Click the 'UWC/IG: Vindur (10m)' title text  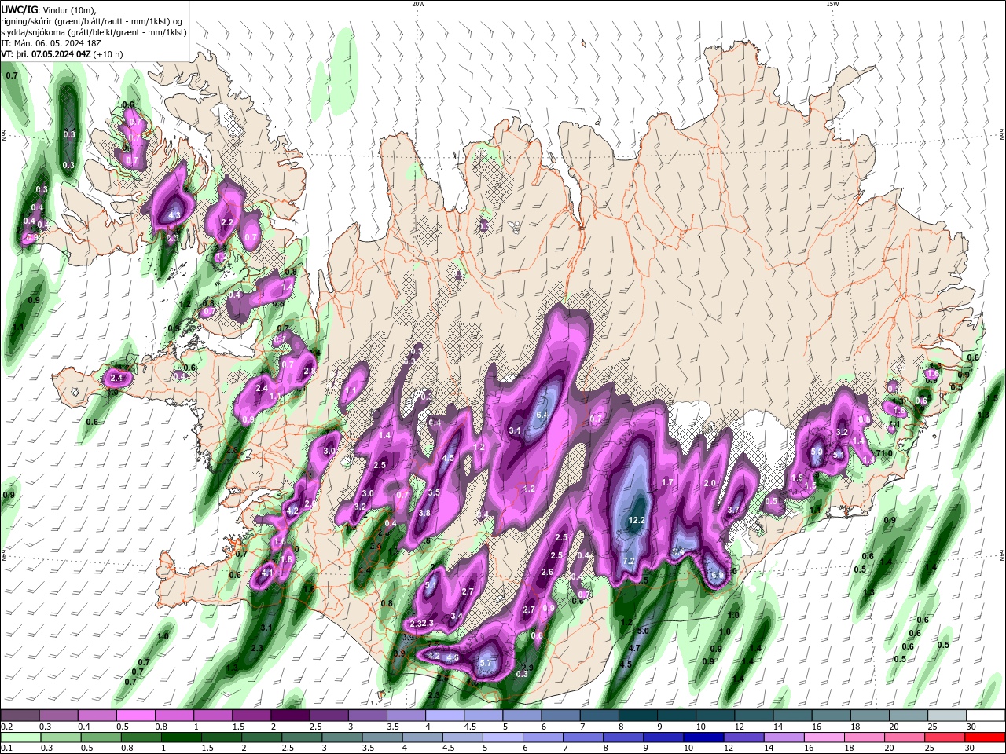coord(50,9)
